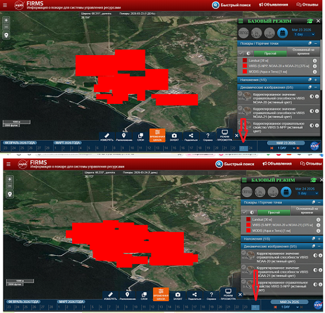Open '1 day' dropdown under Mar 23 2026

pyautogui.click(x=304, y=34)
